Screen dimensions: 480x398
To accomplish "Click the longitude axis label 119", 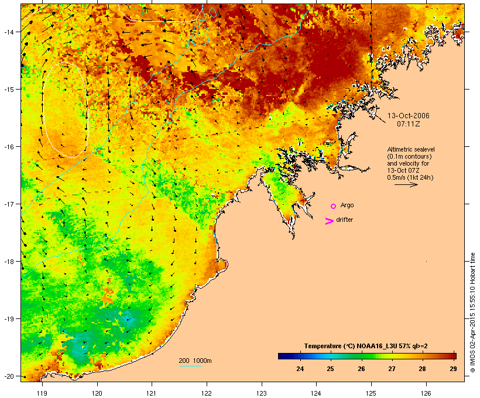I will 42,393.
